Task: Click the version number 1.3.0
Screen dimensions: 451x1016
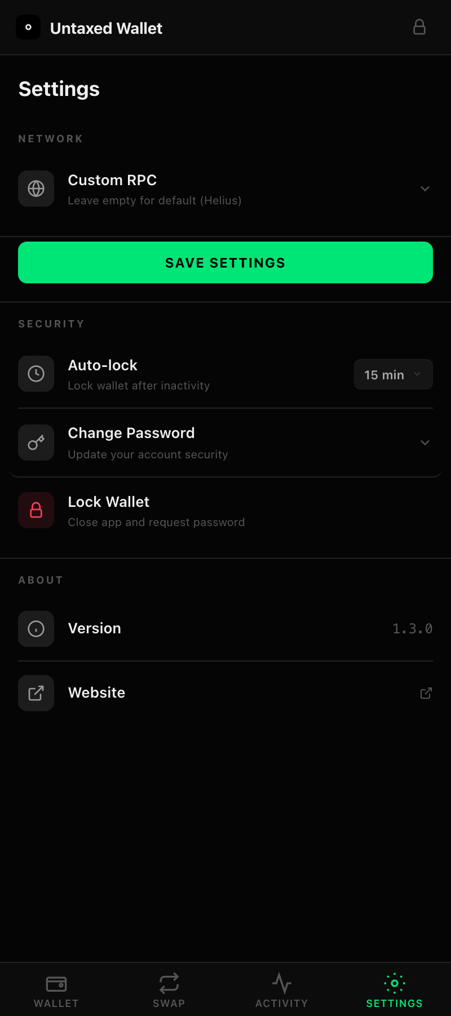Action: click(x=412, y=629)
